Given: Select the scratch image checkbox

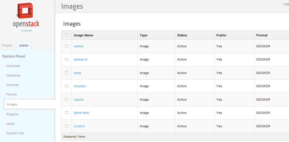Looking at the screenshot, I should (67, 126).
